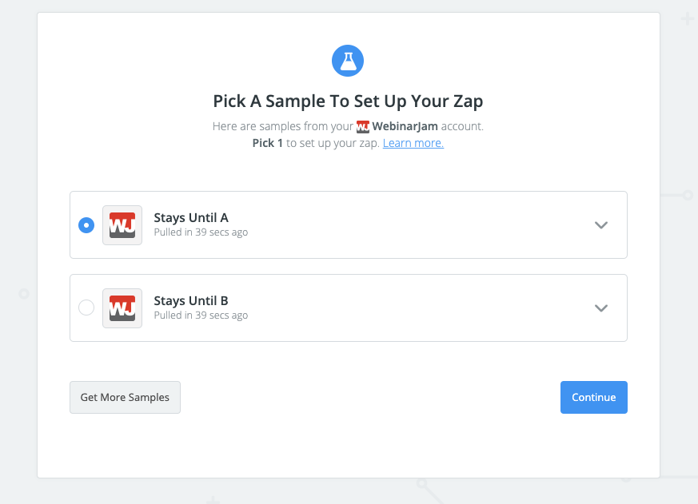Viewport: 698px width, 504px height.
Task: Click the Stays Until A title text
Action: 191,217
